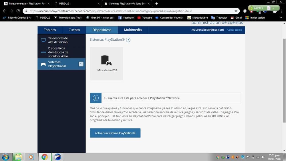Click the Cerrar sesión link
The width and height of the screenshot is (286, 161).
235,30
